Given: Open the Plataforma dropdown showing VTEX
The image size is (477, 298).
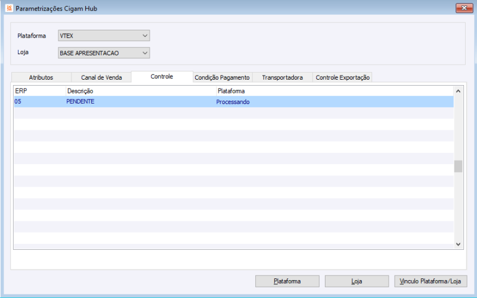Looking at the screenshot, I should click(x=104, y=36).
